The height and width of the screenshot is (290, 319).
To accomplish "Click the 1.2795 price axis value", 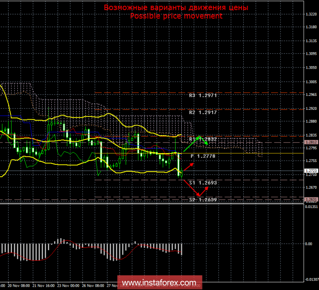I will click(311, 148).
